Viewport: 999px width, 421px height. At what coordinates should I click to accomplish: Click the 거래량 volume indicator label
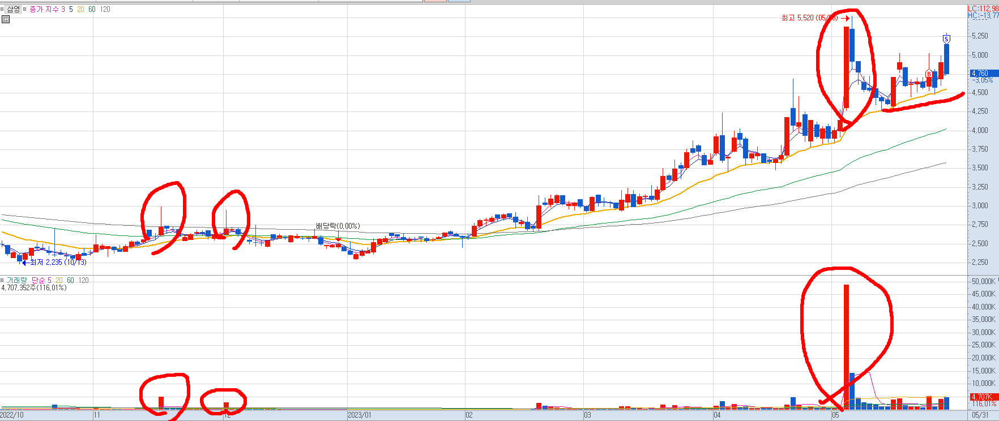(x=17, y=280)
